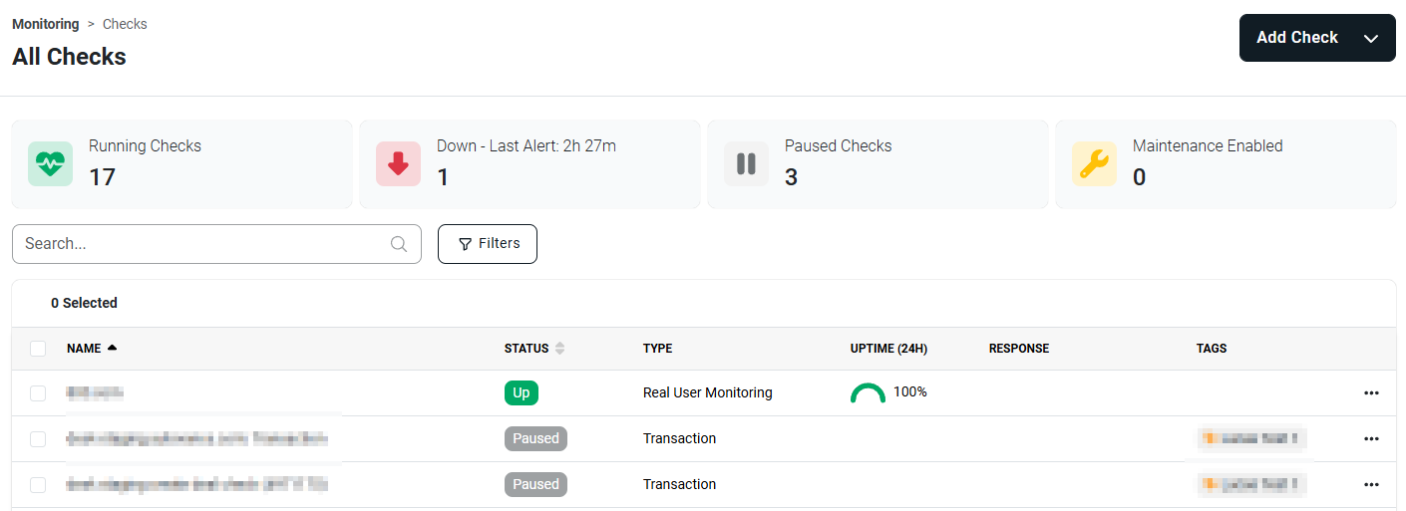Open the more options menu for the last Paused Transaction row
The height and width of the screenshot is (511, 1406).
pyautogui.click(x=1371, y=485)
